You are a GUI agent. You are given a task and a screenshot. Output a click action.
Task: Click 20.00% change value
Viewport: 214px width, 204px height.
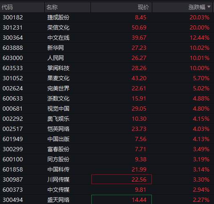tap(200, 27)
